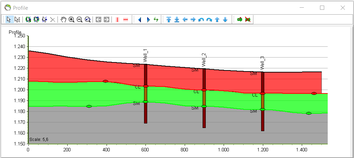The width and height of the screenshot is (354, 158).
Task: Click the green node on Well_1
Action: pos(145,102)
